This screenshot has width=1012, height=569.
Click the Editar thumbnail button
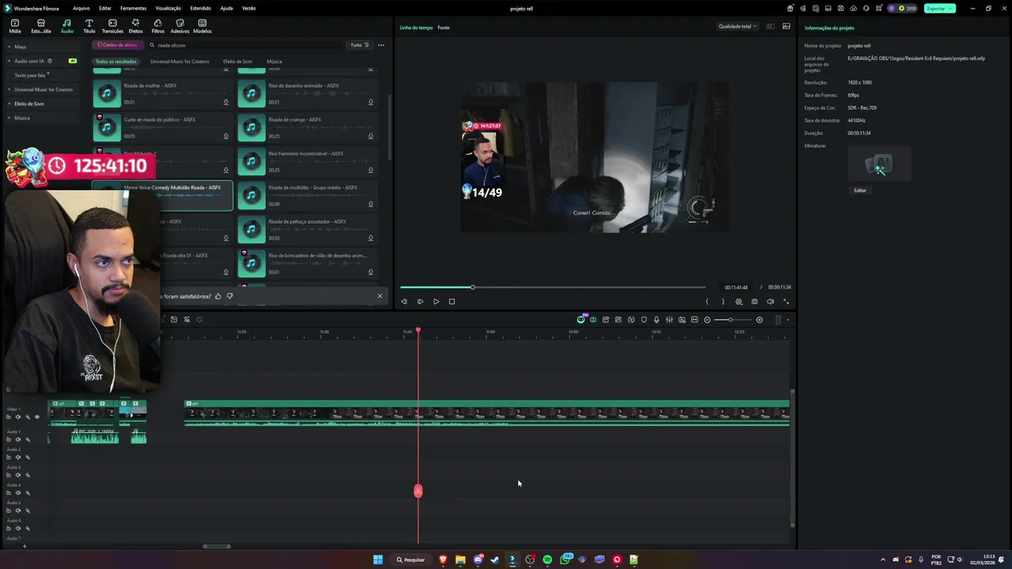860,190
